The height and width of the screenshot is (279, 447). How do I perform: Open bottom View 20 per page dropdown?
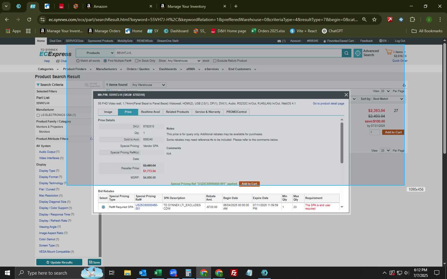(x=385, y=151)
